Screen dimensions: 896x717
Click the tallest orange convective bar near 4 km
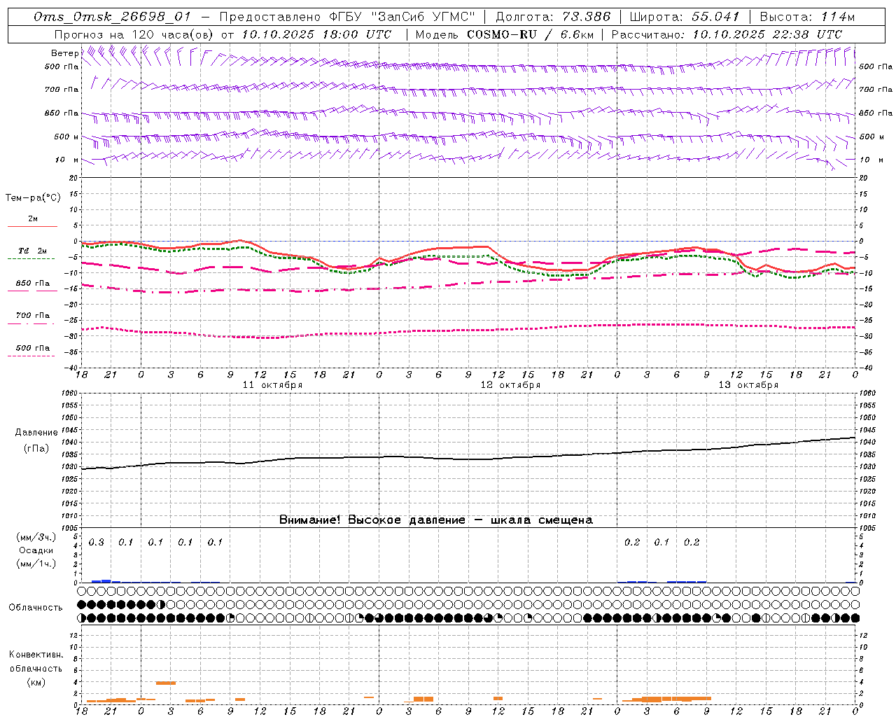pyautogui.click(x=166, y=683)
